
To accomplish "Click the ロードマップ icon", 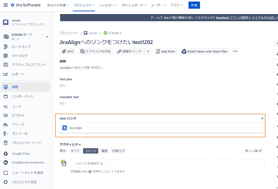I will (6, 47).
